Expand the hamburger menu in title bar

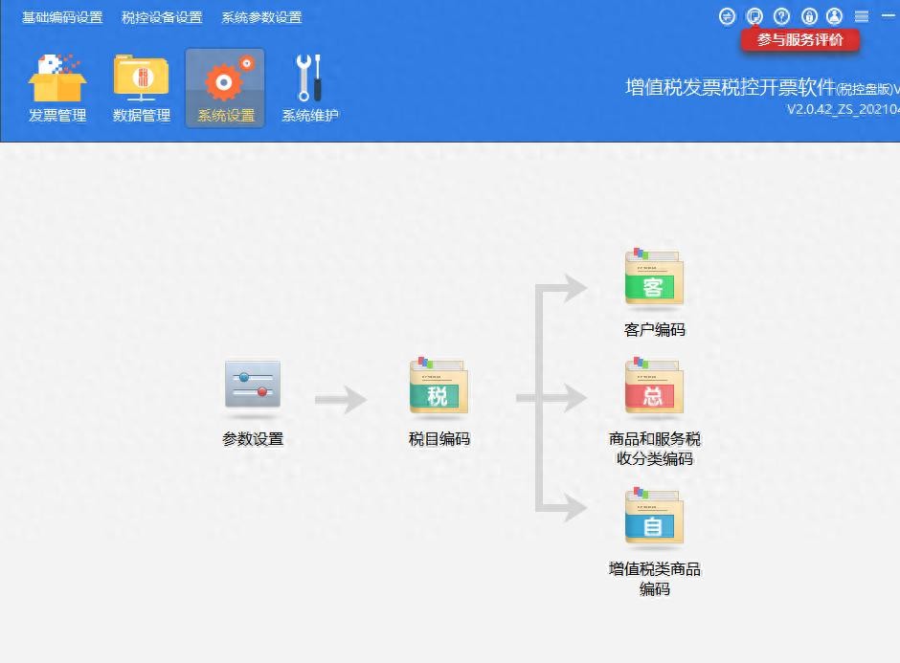(862, 16)
